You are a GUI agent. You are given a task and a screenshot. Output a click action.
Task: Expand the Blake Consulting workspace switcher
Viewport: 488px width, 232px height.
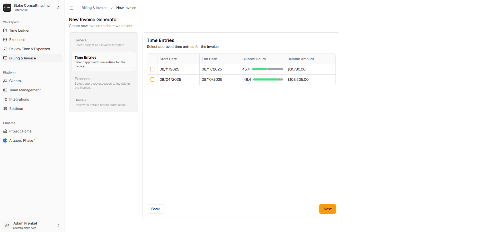[x=58, y=8]
